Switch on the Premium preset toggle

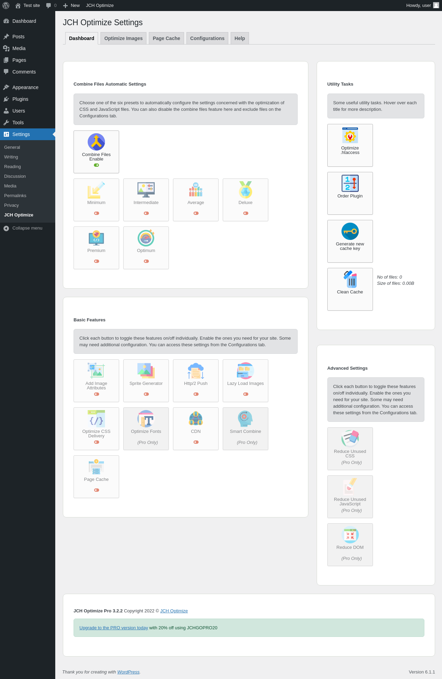tap(96, 261)
